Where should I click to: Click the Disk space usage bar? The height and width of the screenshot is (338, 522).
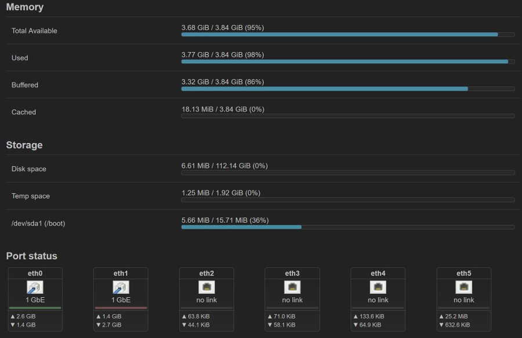click(348, 173)
